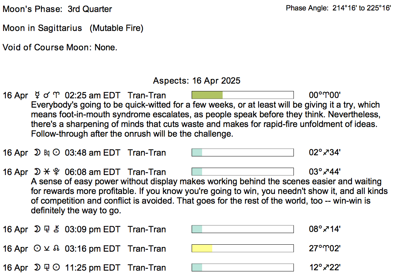The image size is (398, 278).
Task: Click the Aries glyph beside 02:25 am EDT
Action: tap(57, 95)
